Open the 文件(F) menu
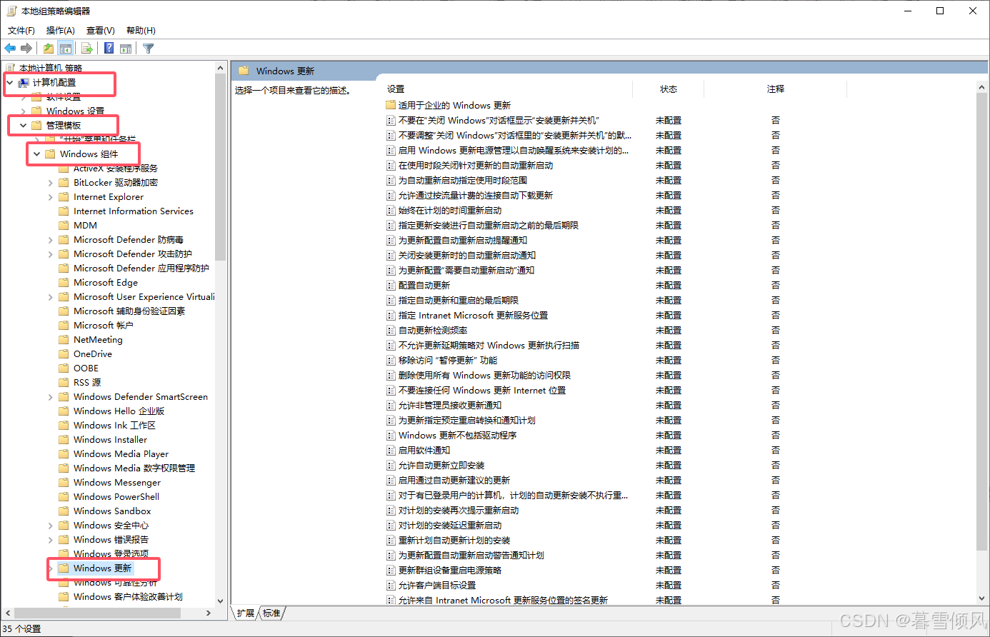Image resolution: width=990 pixels, height=637 pixels. click(x=21, y=31)
